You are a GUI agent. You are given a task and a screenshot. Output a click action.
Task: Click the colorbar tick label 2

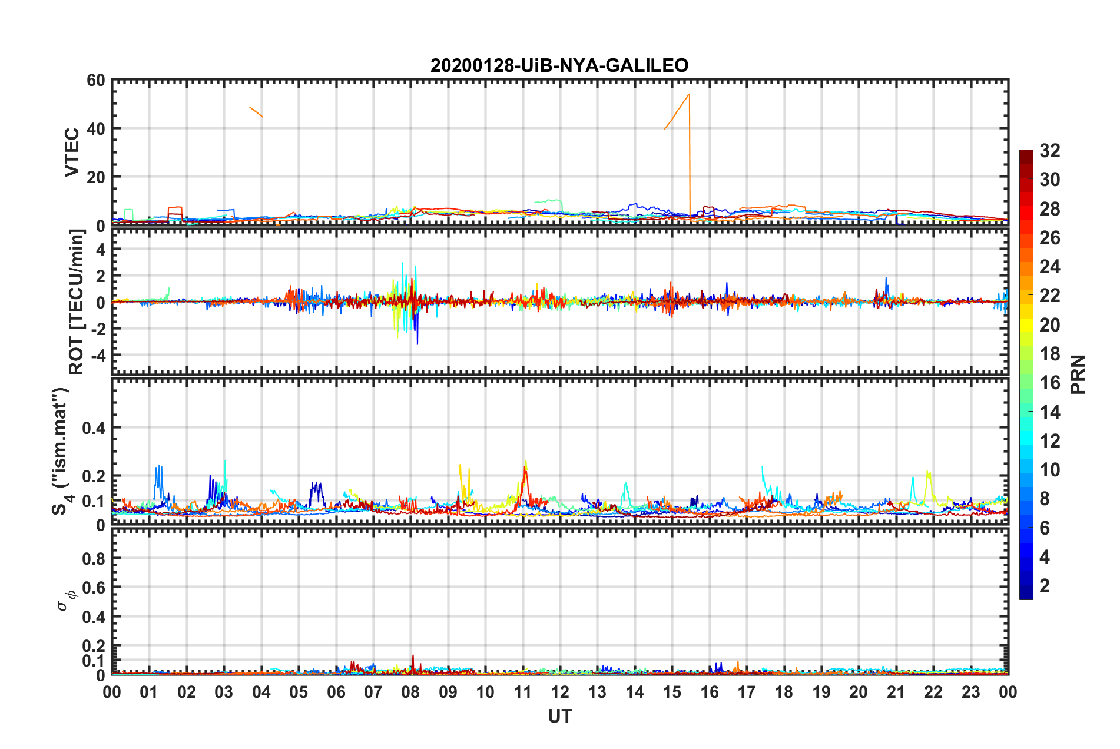point(1045,585)
